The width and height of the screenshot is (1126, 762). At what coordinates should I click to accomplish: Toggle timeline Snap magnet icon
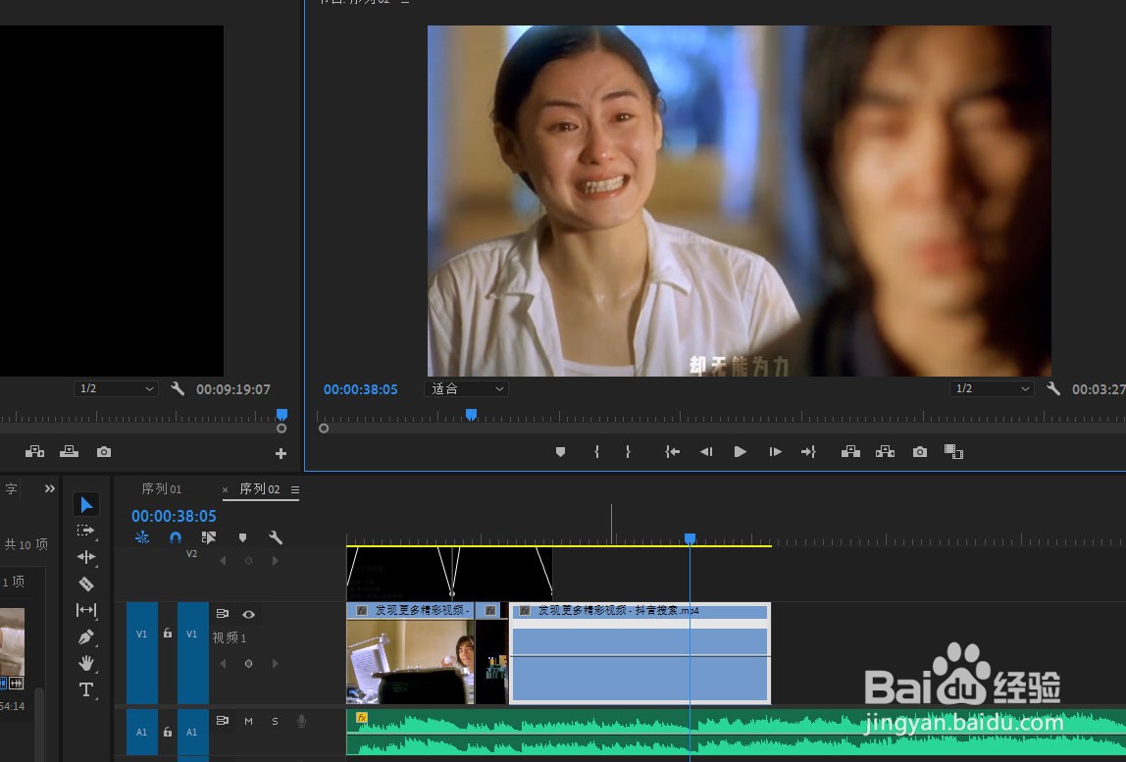pos(176,537)
